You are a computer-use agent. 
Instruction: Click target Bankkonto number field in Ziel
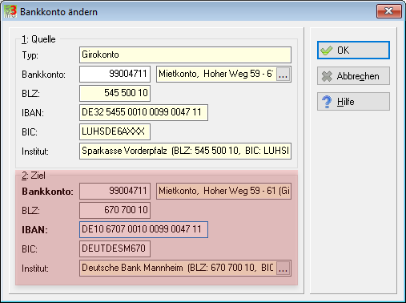(x=115, y=191)
